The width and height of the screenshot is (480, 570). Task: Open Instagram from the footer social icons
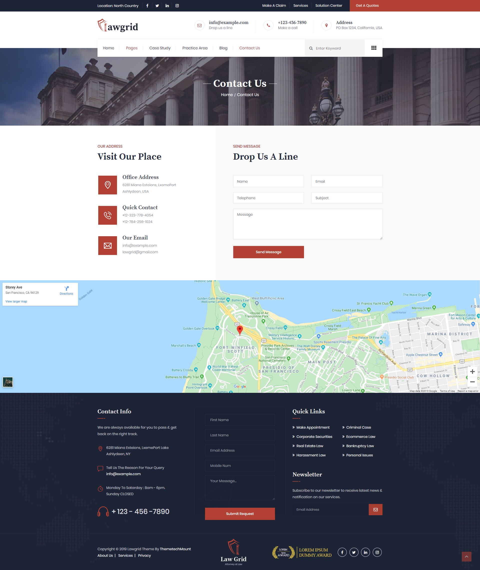pos(377,552)
